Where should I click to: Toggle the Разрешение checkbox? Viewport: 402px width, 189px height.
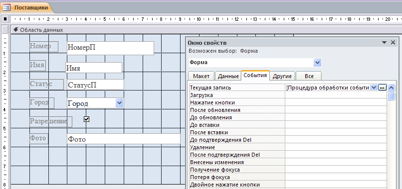click(87, 119)
